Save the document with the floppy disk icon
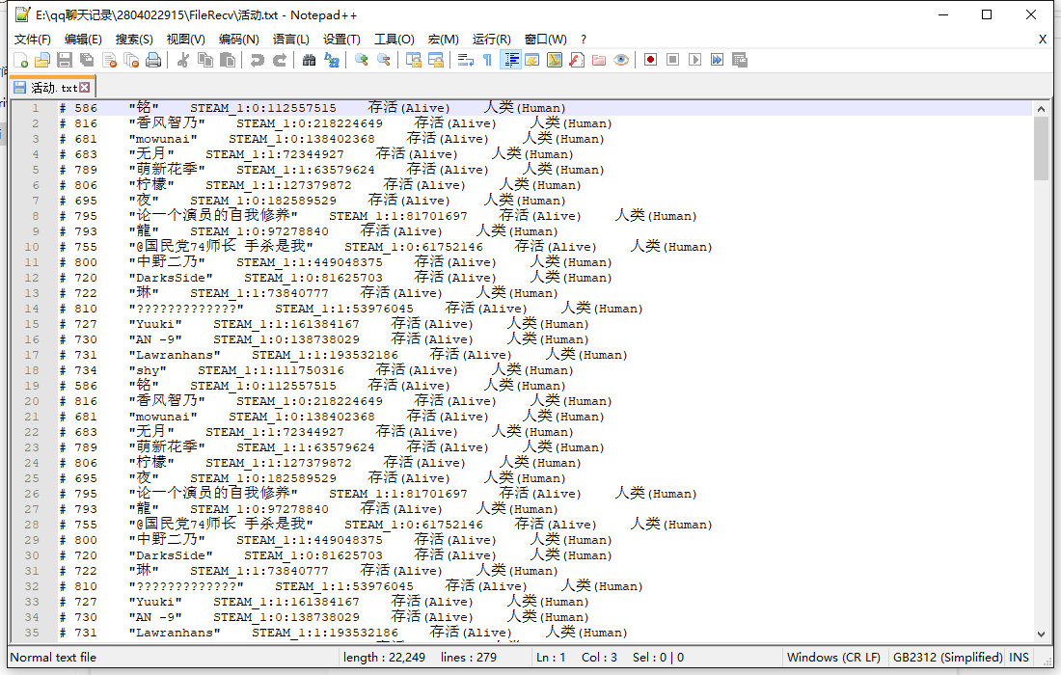Viewport: 1061px width, 675px height. [x=65, y=60]
